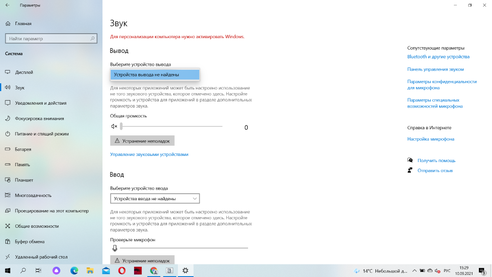492x277 pixels.
Task: Click the tray speaker icon with error
Action: click(x=438, y=271)
